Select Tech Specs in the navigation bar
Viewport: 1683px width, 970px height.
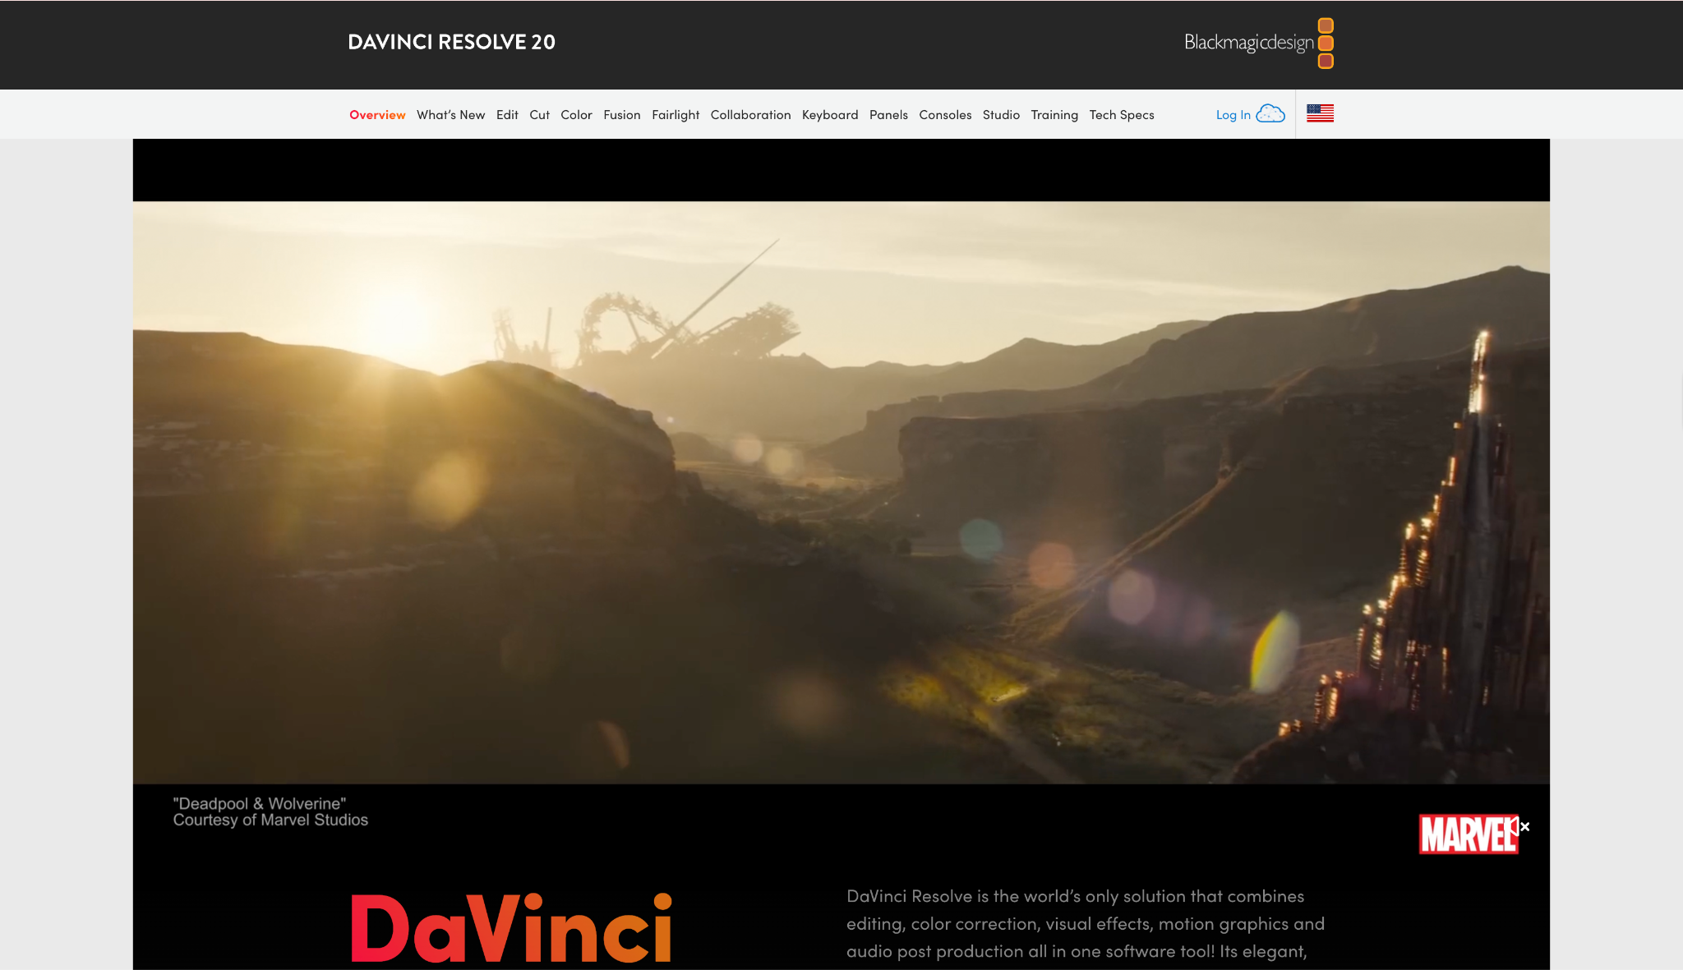point(1121,114)
